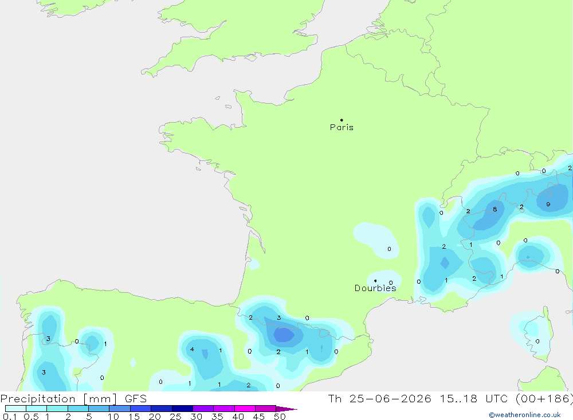Open the weatheronline.co.uk credit link
The image size is (573, 420).
(x=525, y=415)
